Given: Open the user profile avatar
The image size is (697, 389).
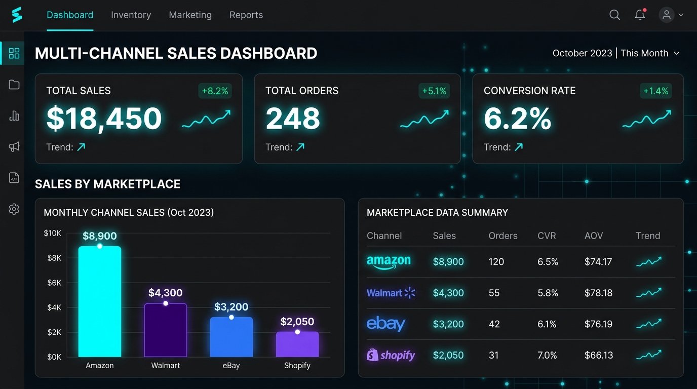Looking at the screenshot, I should (667, 15).
